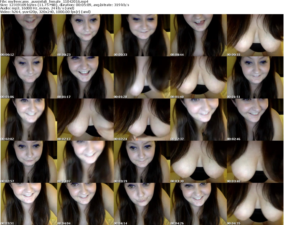Select the frame stamped 00:04:04
284x225 pixels.
[85, 204]
